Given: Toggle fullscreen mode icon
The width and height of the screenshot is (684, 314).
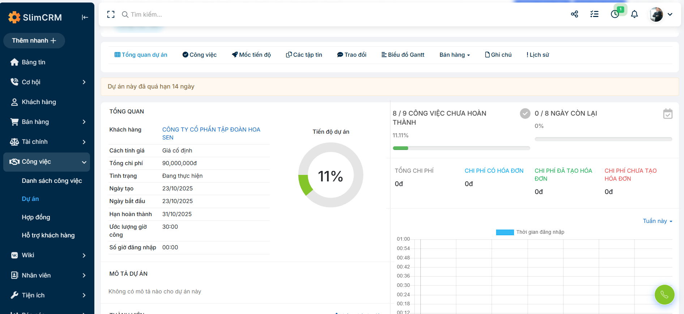Looking at the screenshot, I should [x=111, y=14].
